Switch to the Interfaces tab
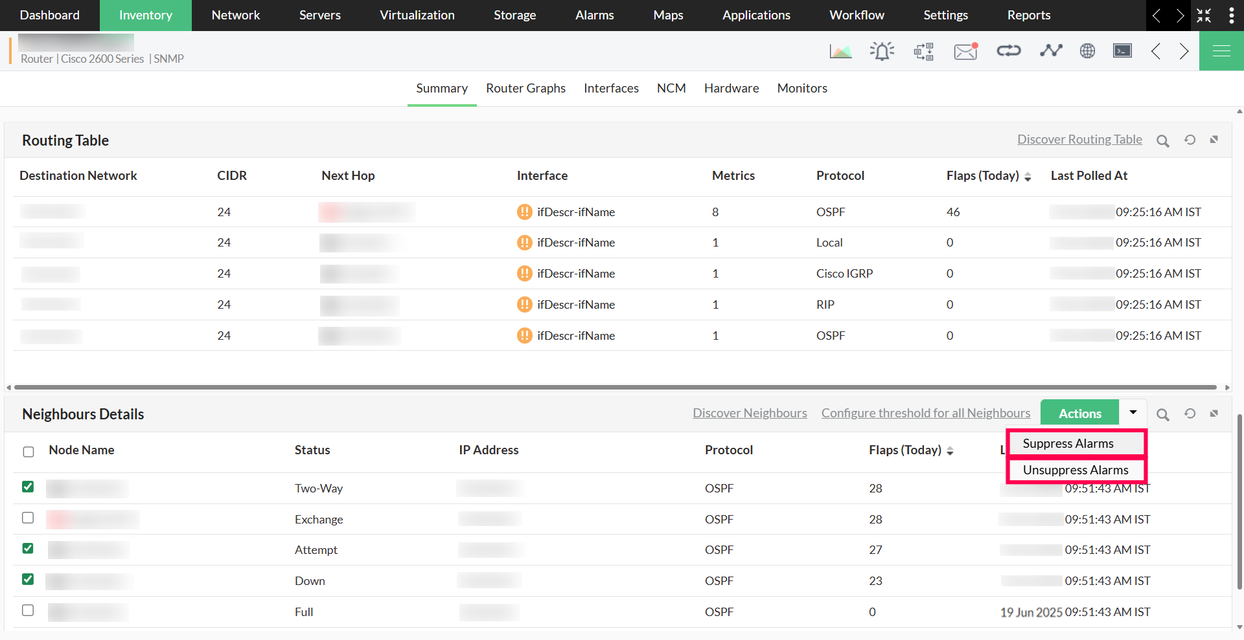This screenshot has height=640, width=1244. [611, 88]
